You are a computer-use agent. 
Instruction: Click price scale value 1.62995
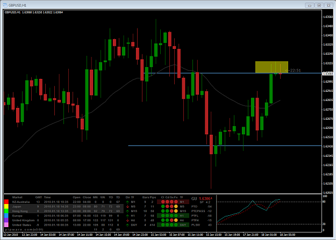[328, 82]
